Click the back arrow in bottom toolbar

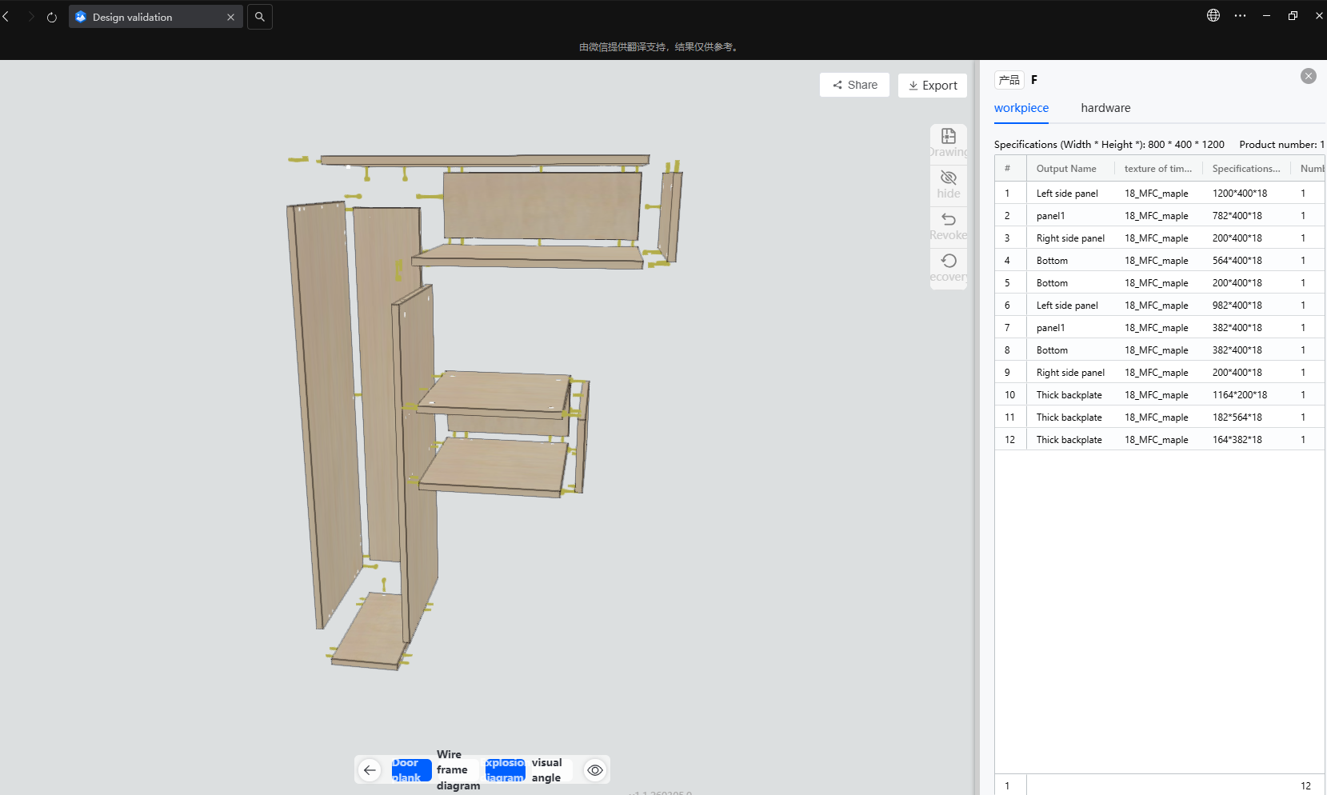[x=370, y=770]
